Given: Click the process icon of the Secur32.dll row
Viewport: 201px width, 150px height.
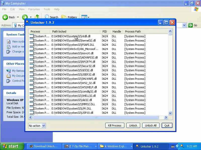Looking at the screenshot, I should point(32,66).
